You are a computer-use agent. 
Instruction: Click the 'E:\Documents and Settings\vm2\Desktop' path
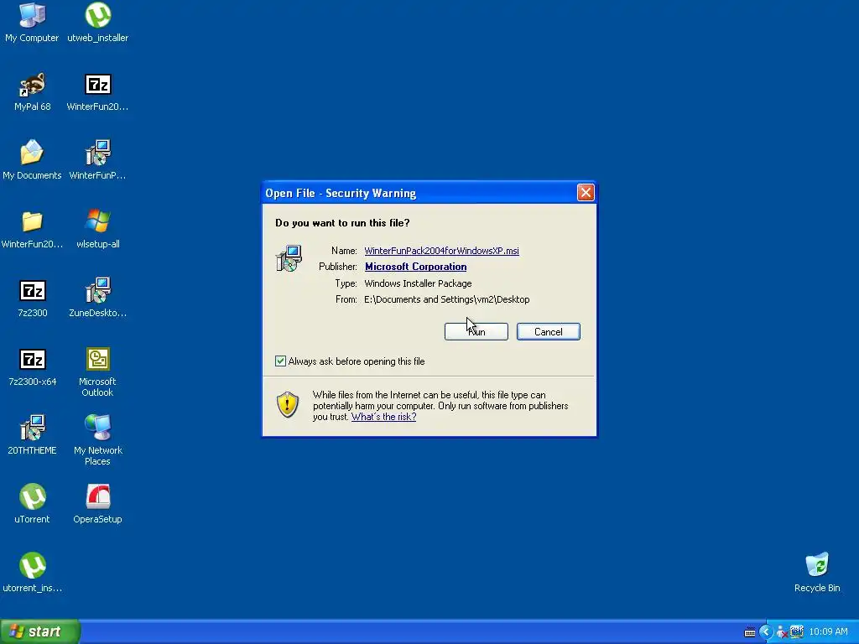pos(447,299)
